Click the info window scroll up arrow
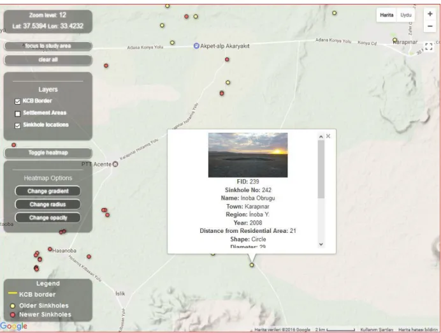441x333 pixels. tap(321, 137)
